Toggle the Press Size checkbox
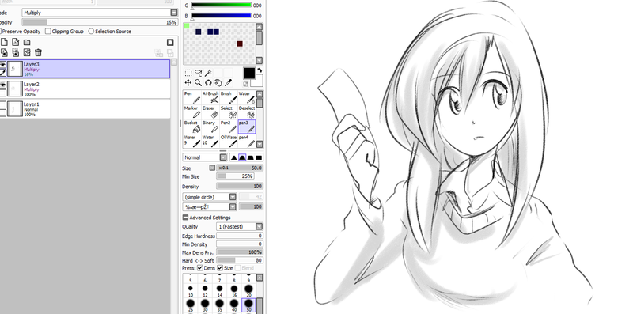Image resolution: width=633 pixels, height=314 pixels. [x=220, y=268]
